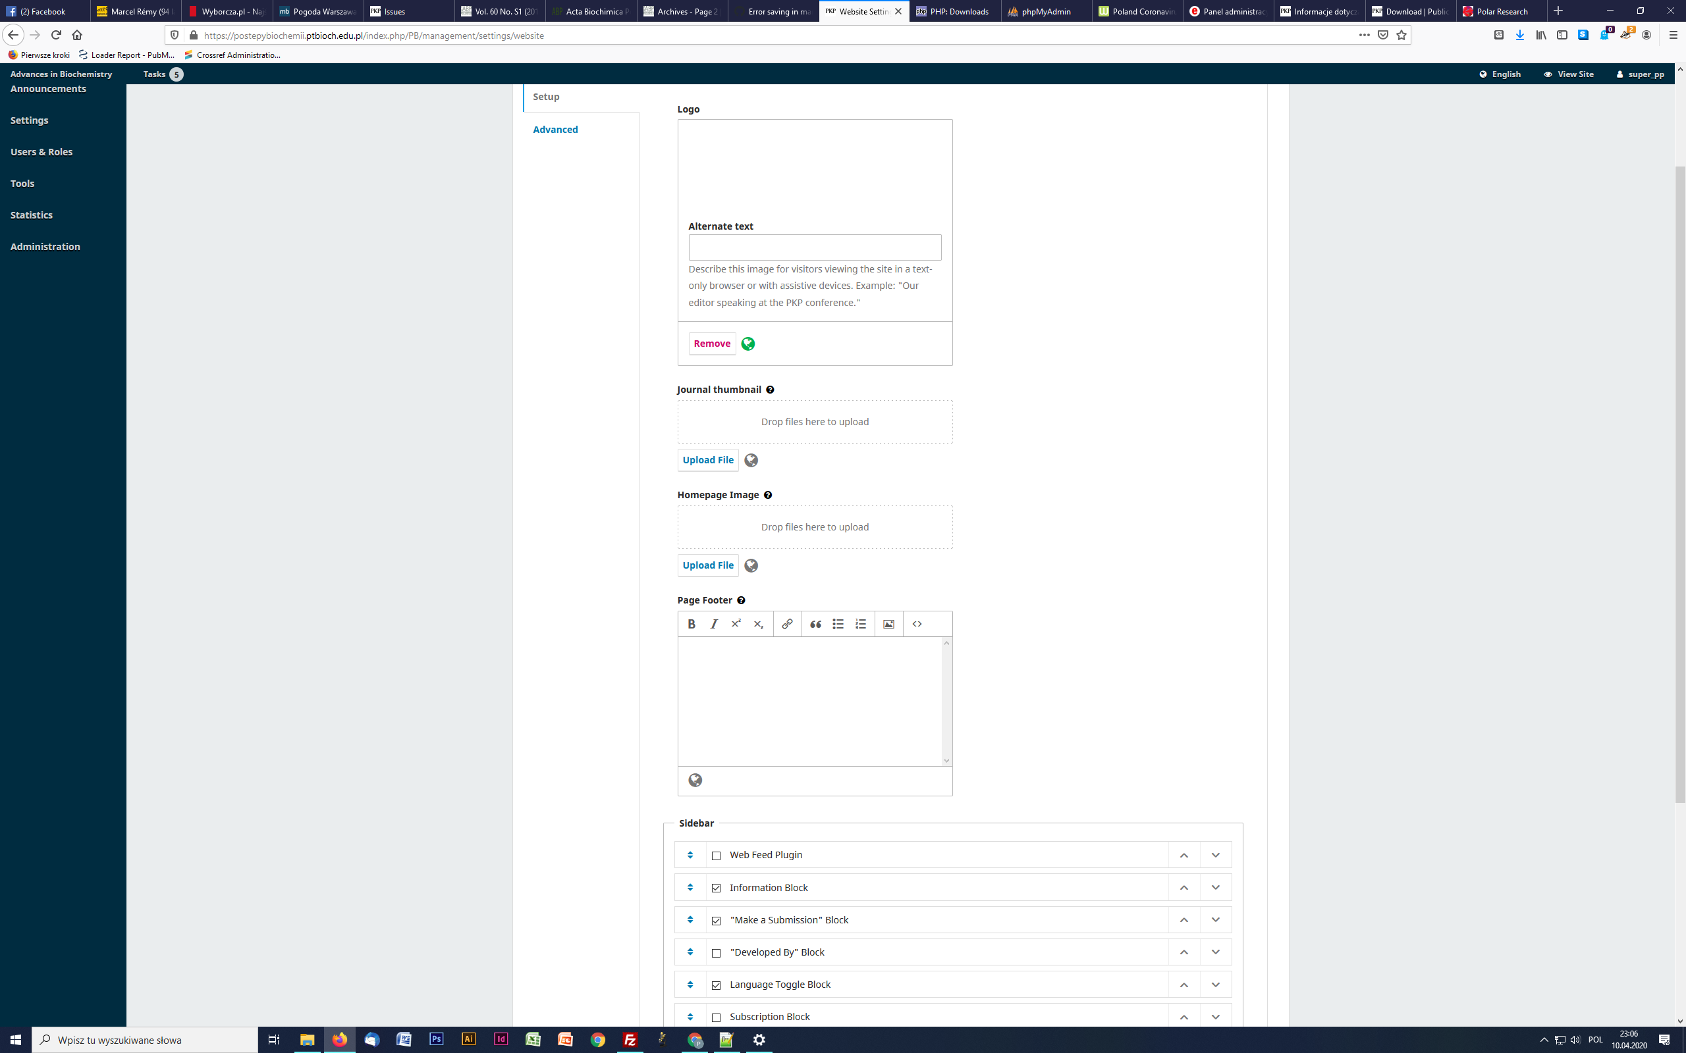Open Administration in left navigation
Screen dimensions: 1686x1053
coord(45,247)
